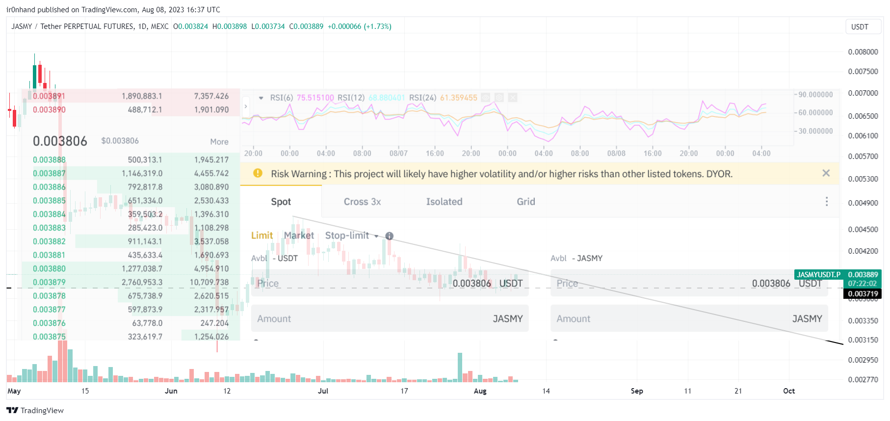The image size is (890, 421).
Task: Select bid price 0.003886
Action: pos(49,187)
